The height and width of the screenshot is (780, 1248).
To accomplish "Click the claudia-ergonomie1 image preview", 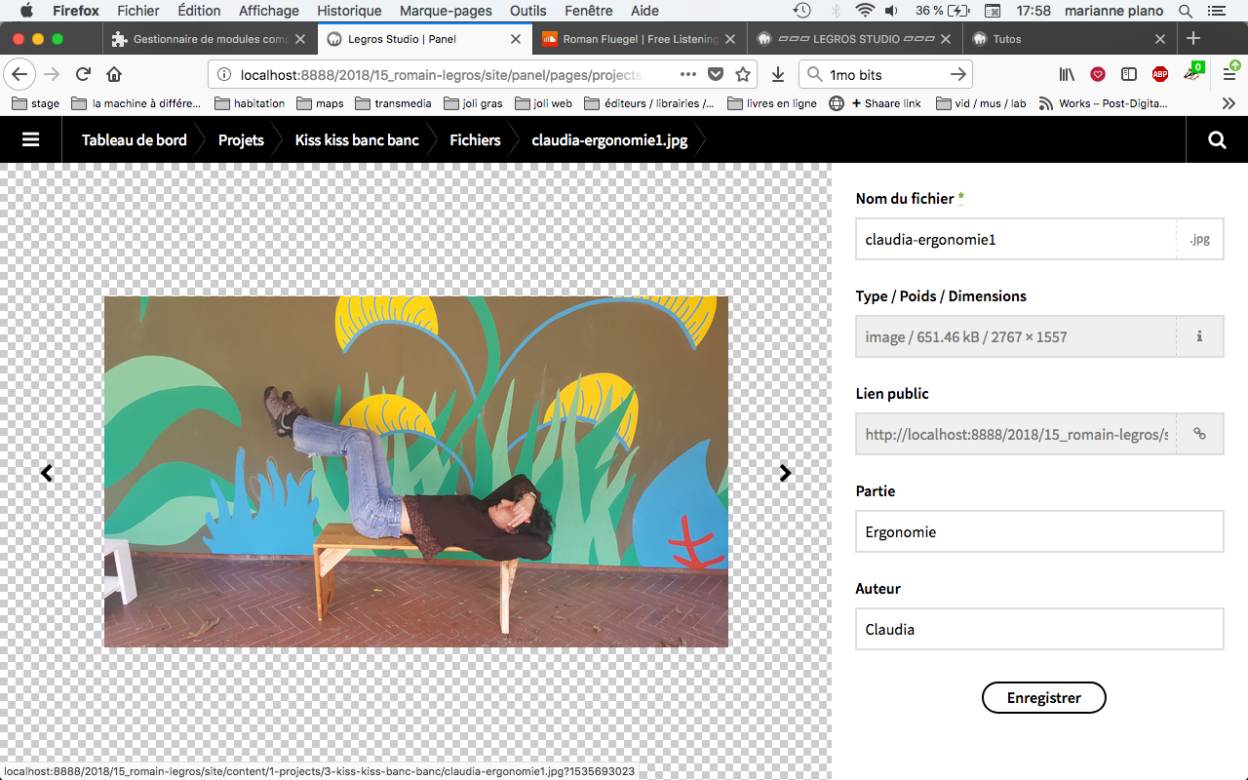I will (x=416, y=472).
